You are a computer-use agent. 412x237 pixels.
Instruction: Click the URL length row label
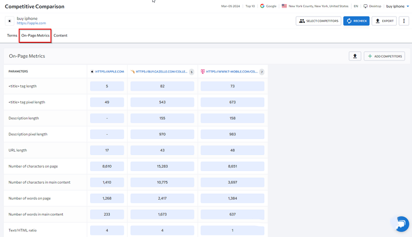pos(18,150)
